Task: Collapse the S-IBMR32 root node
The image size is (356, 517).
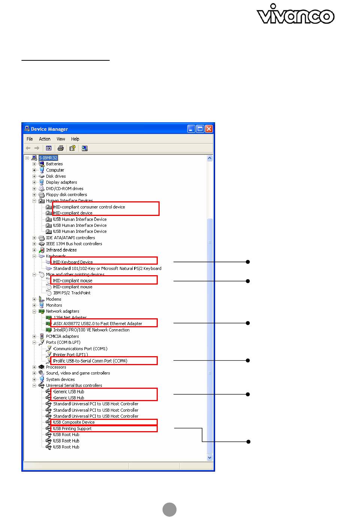Action: tap(27, 158)
